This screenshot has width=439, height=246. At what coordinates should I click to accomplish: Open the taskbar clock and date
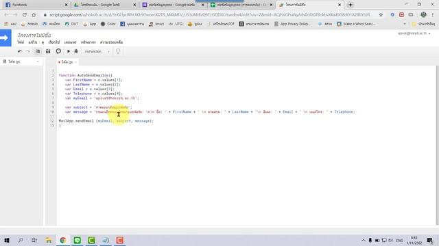click(x=414, y=240)
